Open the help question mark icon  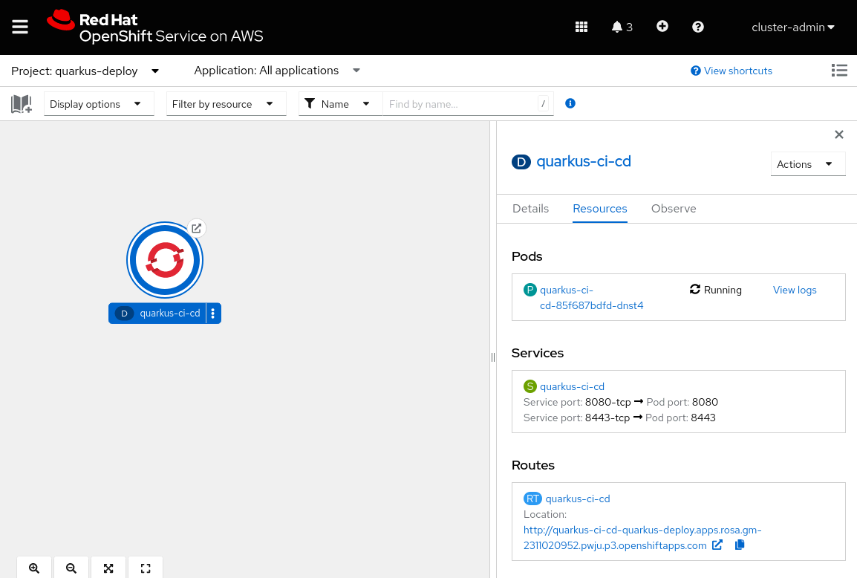pyautogui.click(x=698, y=27)
